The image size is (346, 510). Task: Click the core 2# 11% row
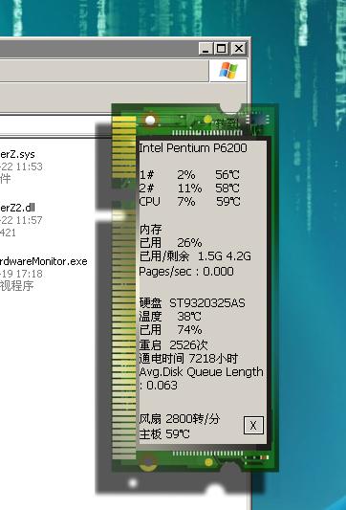pos(189,188)
